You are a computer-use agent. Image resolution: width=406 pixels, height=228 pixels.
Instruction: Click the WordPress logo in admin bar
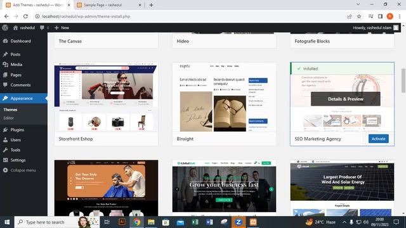pyautogui.click(x=5, y=28)
